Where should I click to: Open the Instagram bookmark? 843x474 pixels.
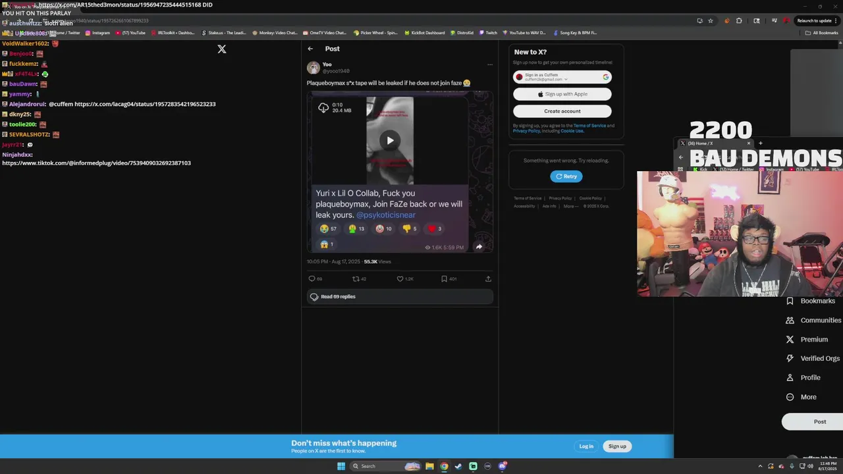coord(97,33)
